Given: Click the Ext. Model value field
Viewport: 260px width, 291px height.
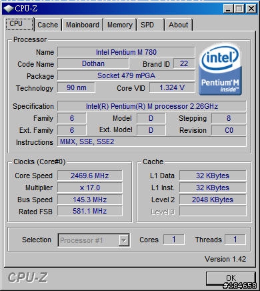Looking at the screenshot, I should (151, 130).
